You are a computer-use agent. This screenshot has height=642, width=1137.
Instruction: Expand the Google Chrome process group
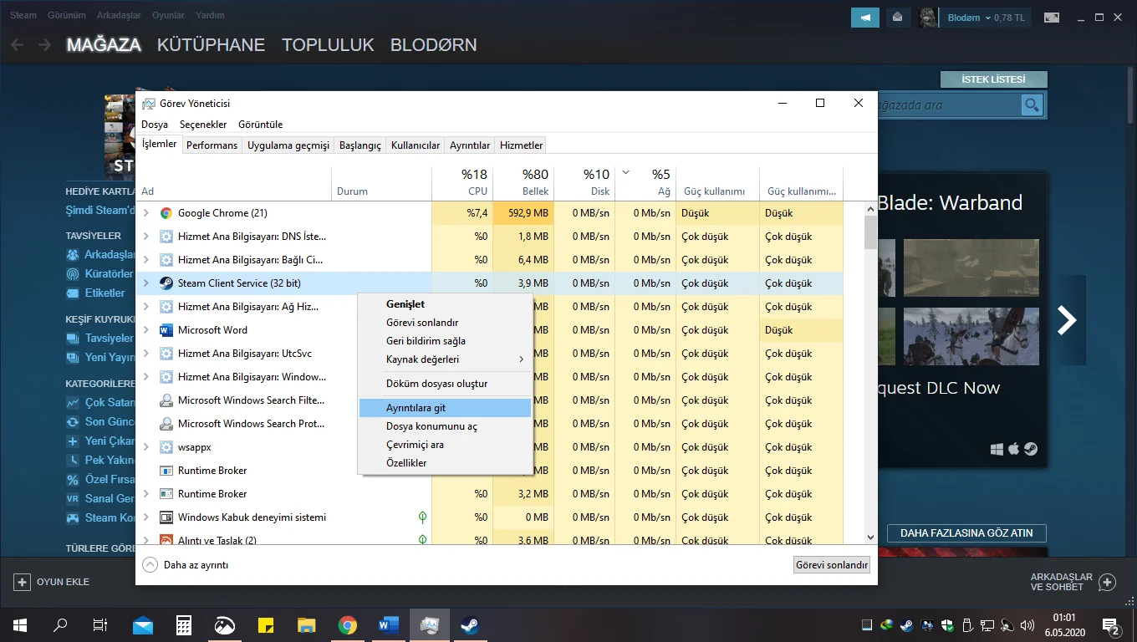click(146, 213)
